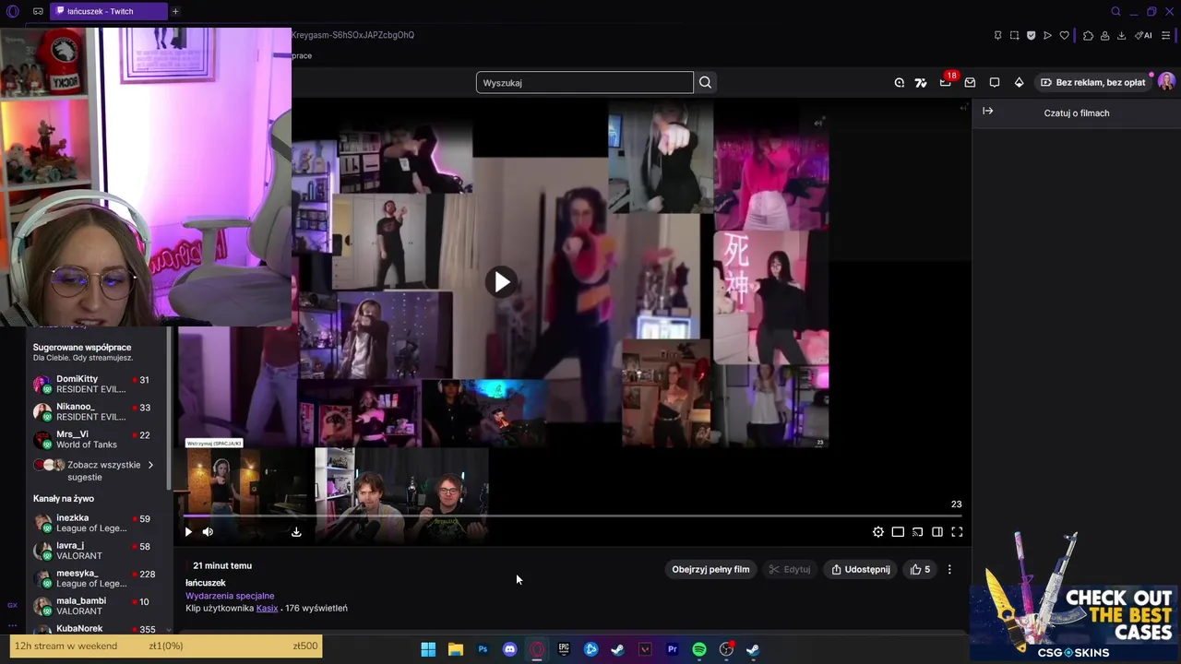Open a new browser tab with plus

[175, 11]
